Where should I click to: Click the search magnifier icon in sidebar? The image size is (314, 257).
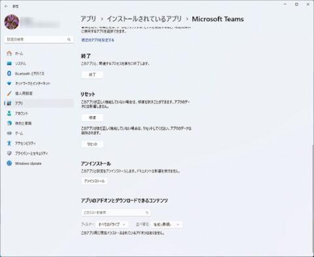pos(69,39)
